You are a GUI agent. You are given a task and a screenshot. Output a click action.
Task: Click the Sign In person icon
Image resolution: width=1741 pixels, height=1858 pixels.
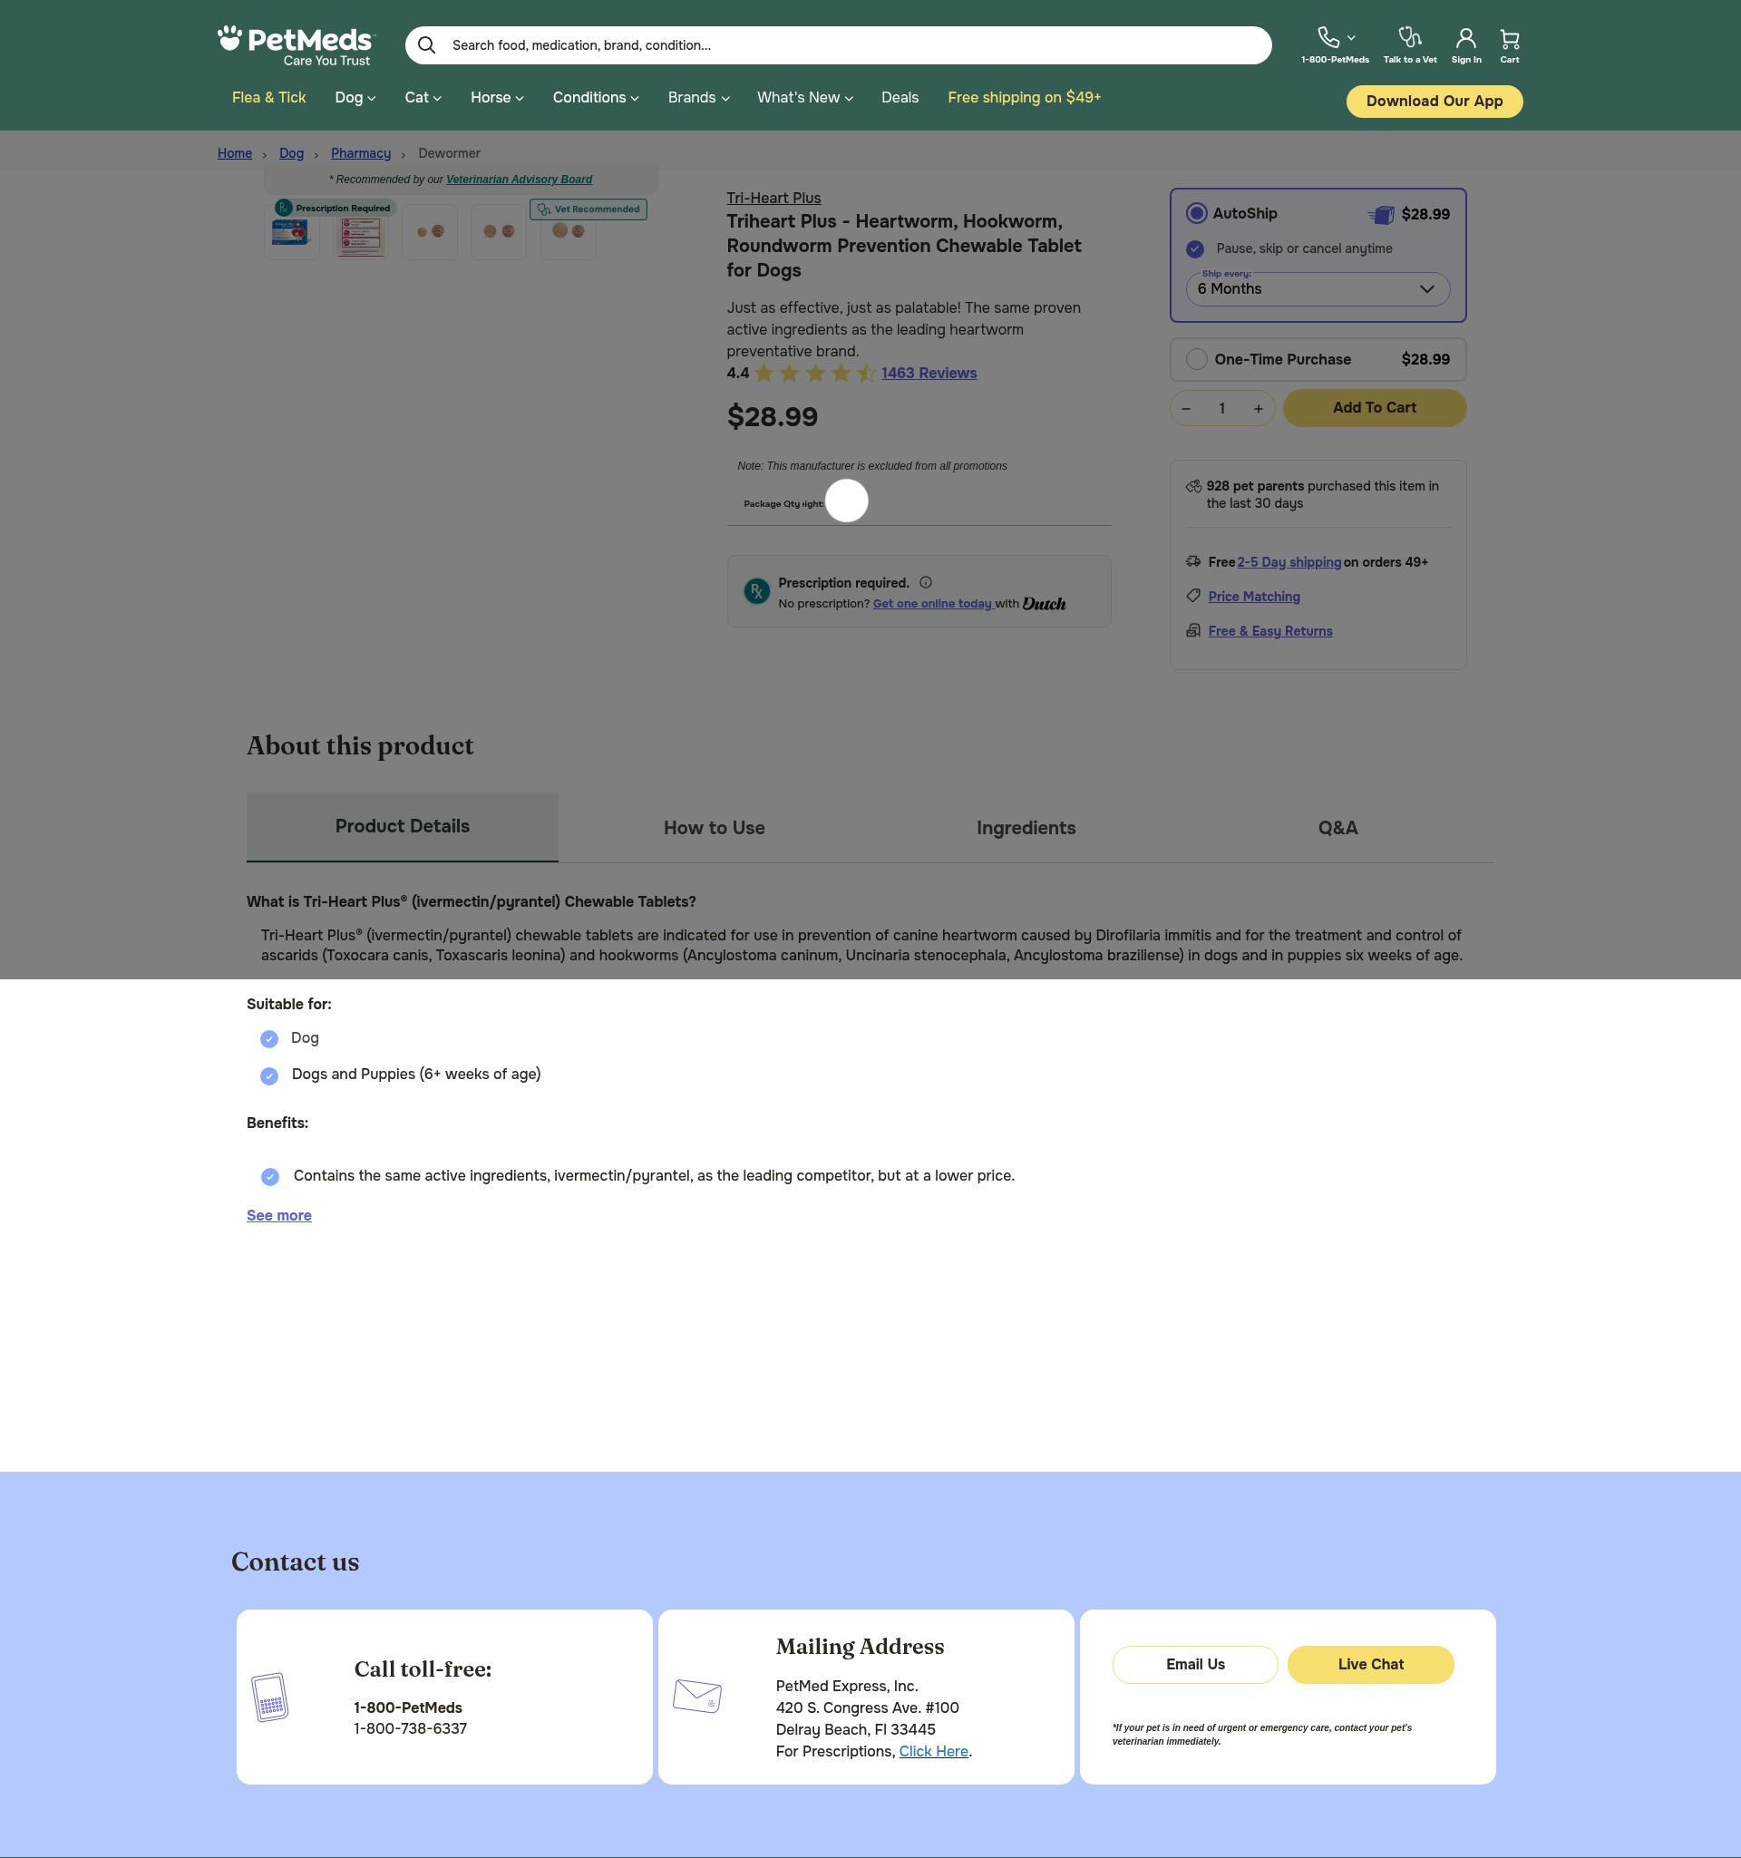click(x=1465, y=38)
